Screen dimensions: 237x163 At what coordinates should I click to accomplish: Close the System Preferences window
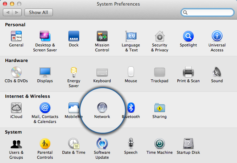[x=5, y=4]
